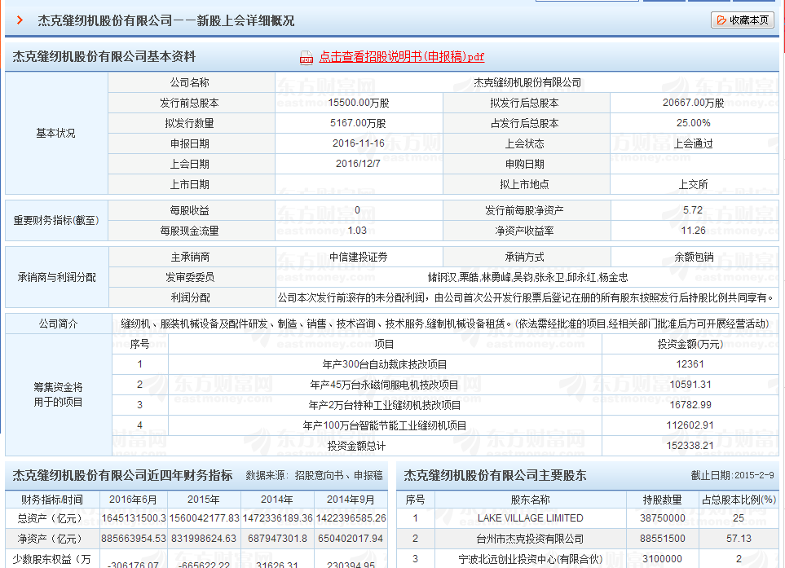Click the 利润分配 description text
The height and width of the screenshot is (568, 785).
(525, 297)
